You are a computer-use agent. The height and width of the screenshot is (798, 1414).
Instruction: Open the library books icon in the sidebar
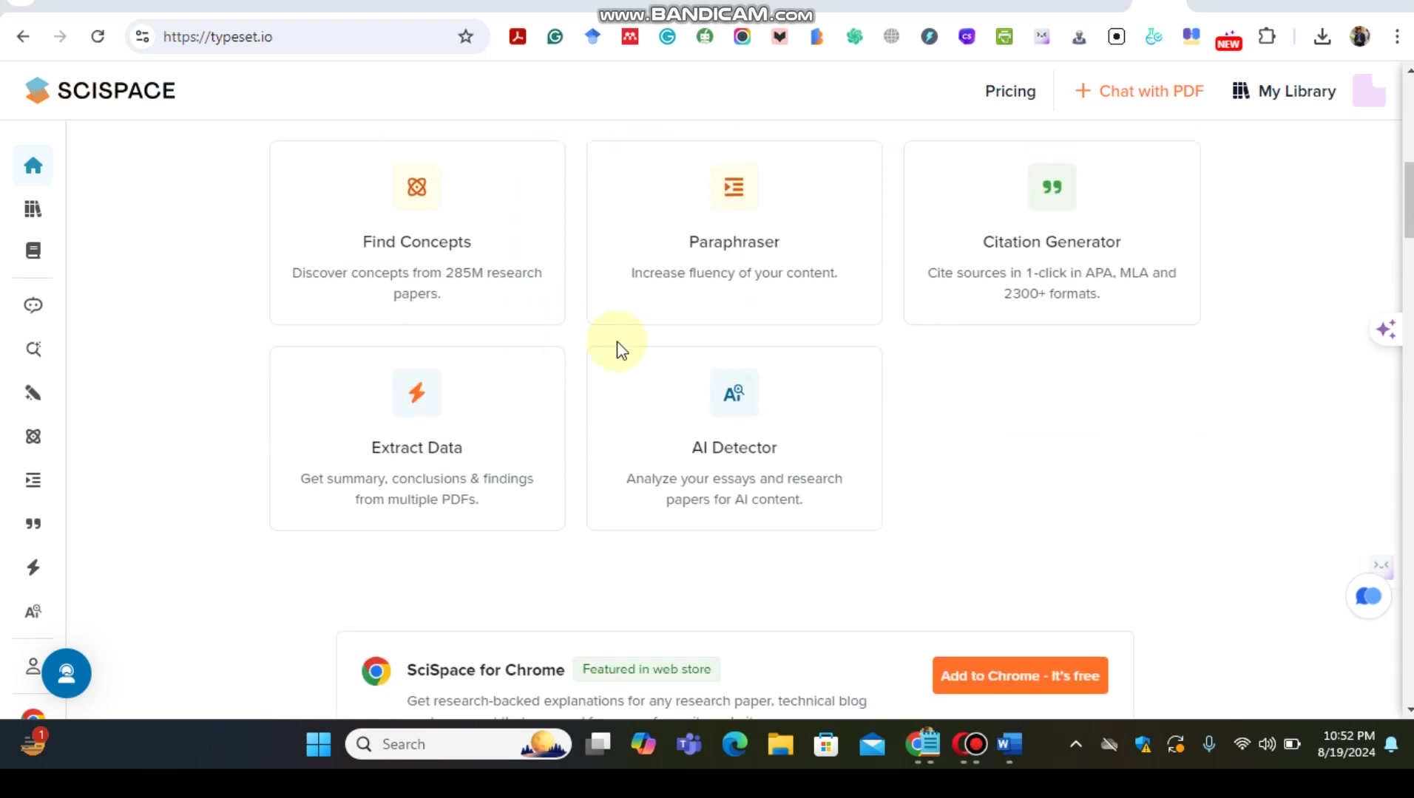[x=33, y=209]
